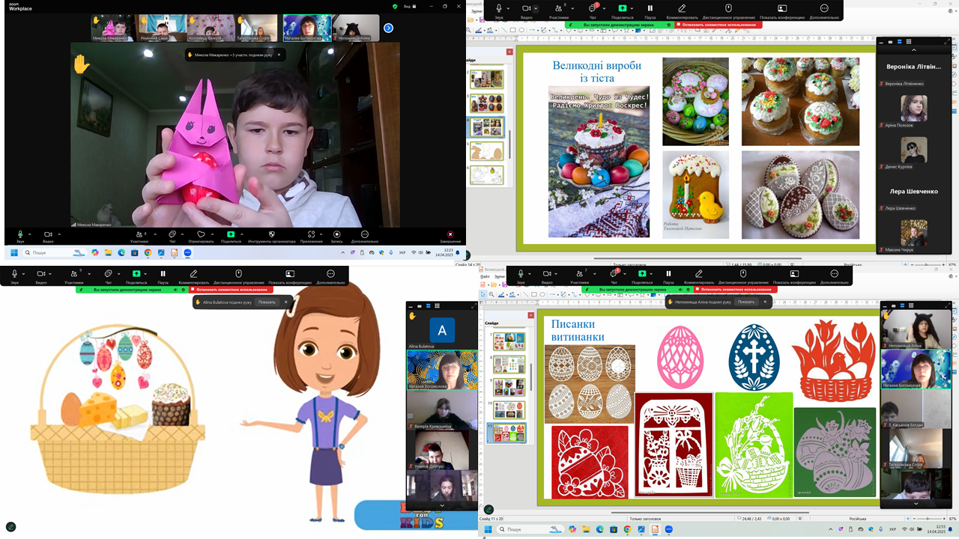
Task: Select slide 3 thumbnail with dark eggs
Action: 487,103
